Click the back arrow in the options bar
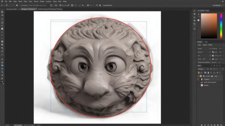Viewport: 225px width, 126px height. (x=2, y=6)
